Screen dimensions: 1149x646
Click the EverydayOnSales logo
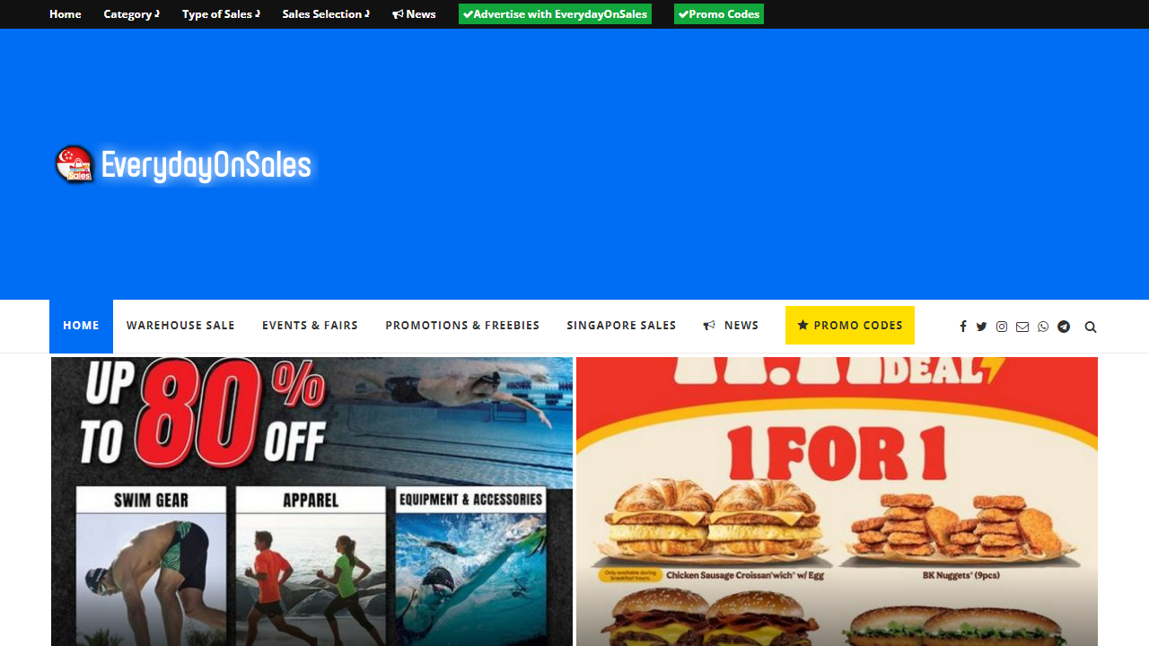point(184,165)
